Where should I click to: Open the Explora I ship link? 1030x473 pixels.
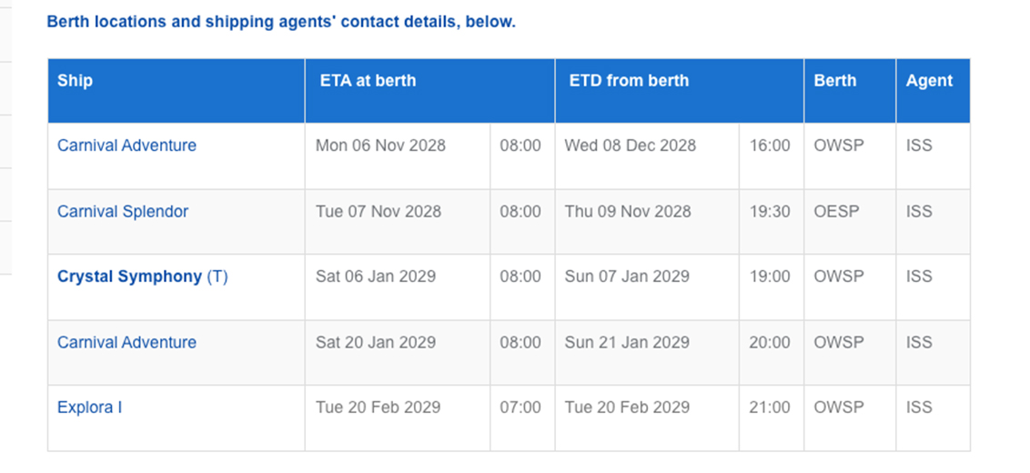tap(89, 408)
